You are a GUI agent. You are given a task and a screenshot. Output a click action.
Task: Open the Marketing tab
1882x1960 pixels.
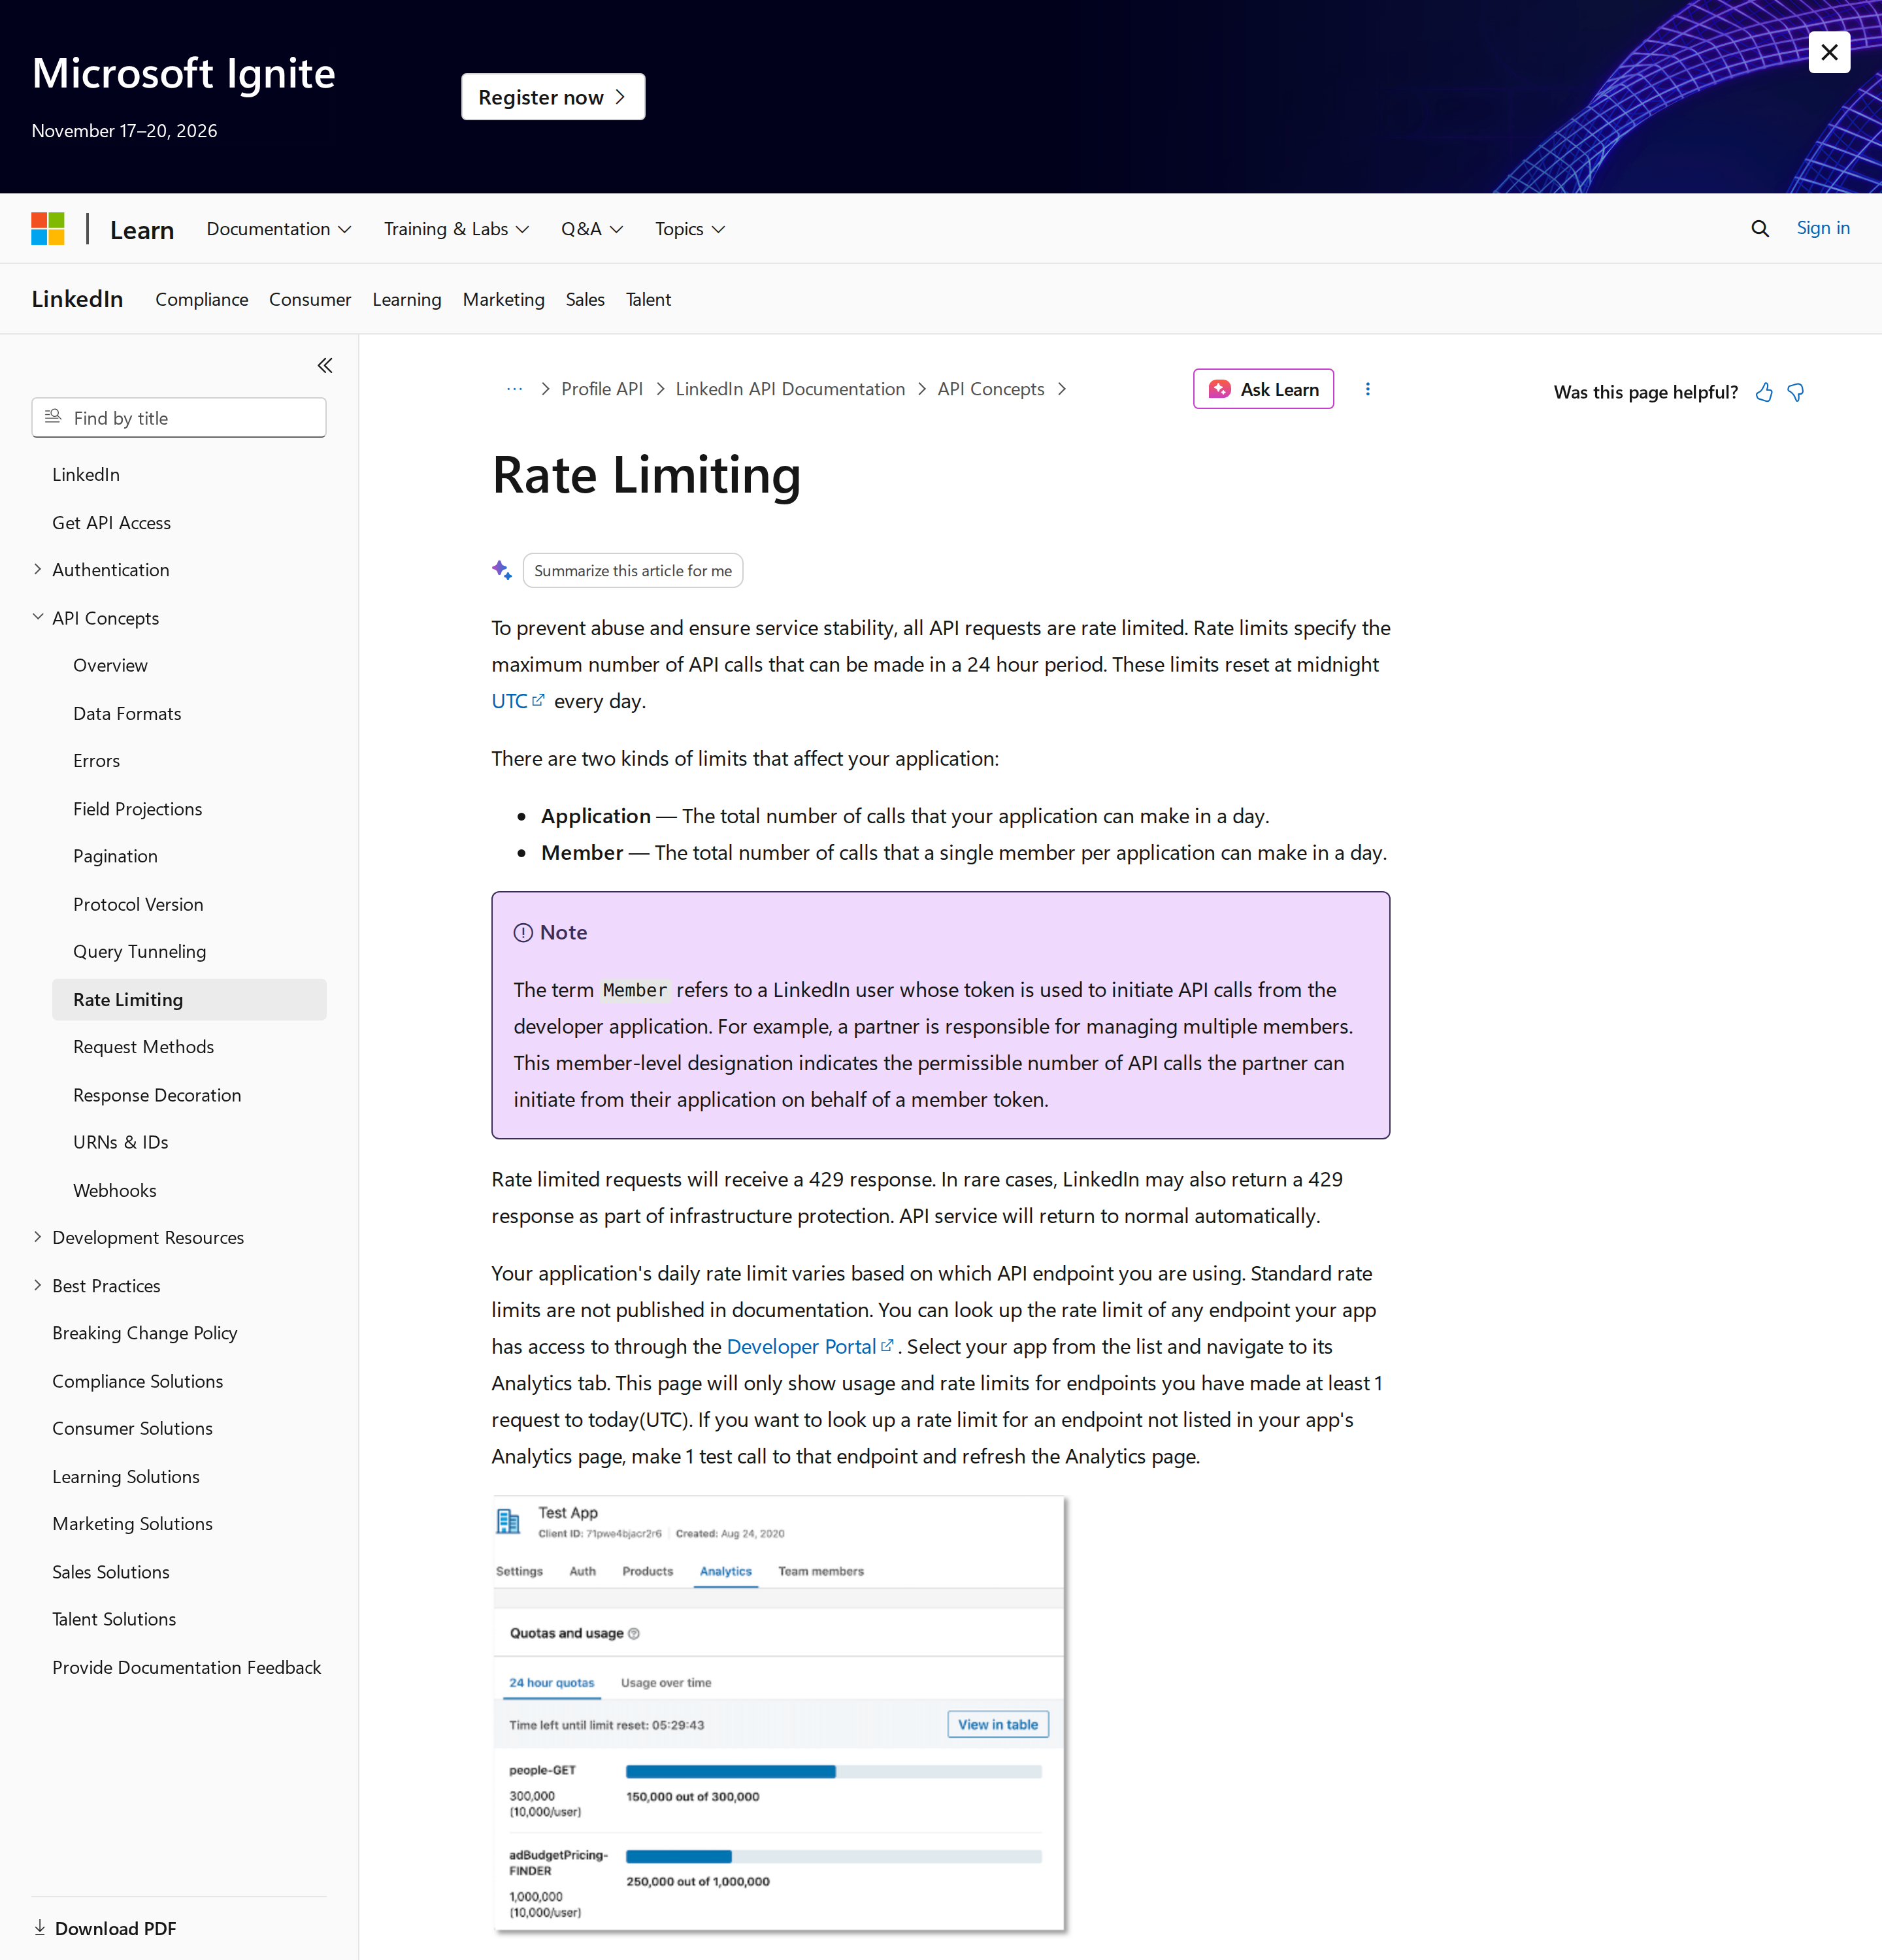(503, 299)
